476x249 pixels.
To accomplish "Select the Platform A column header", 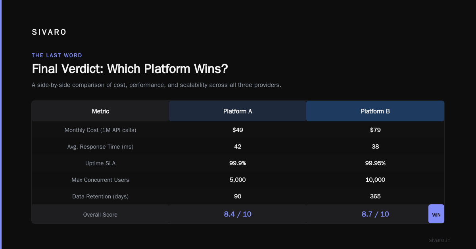I will (x=238, y=111).
